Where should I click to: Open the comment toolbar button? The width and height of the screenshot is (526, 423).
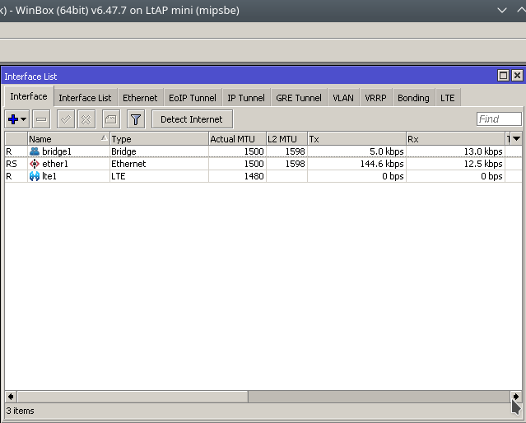pos(111,119)
